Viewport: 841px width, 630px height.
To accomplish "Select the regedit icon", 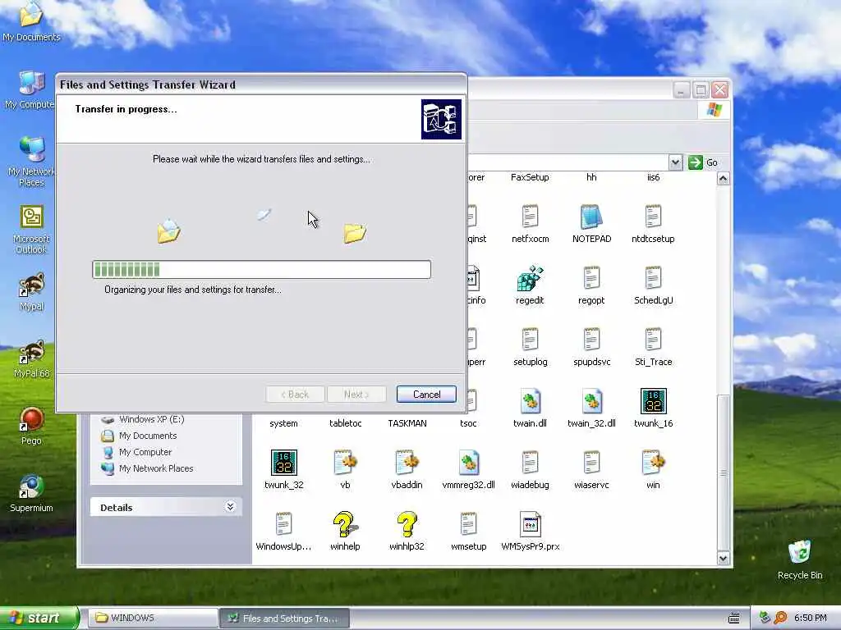I will coord(530,279).
